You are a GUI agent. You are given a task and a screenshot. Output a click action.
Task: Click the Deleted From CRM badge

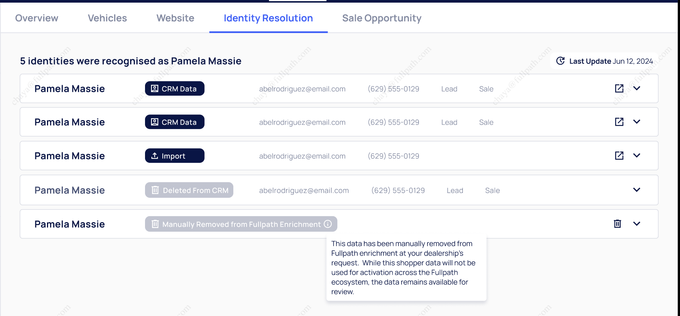189,190
